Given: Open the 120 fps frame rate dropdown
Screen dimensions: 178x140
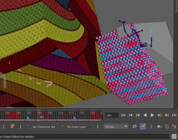Looking at the screenshot, I should [126, 127].
